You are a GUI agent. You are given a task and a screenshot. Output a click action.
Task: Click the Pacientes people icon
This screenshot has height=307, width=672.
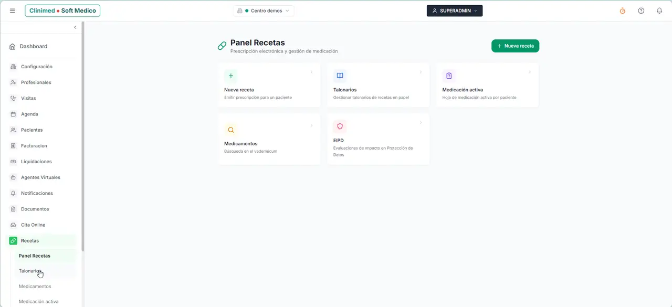click(x=13, y=130)
